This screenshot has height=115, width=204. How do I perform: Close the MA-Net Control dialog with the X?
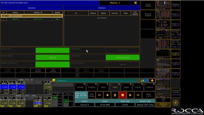tap(135, 3)
